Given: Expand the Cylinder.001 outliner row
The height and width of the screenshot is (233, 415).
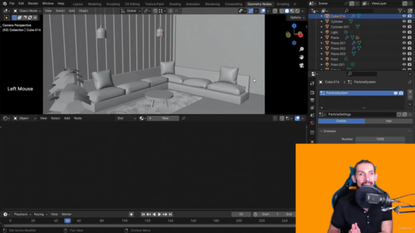Looking at the screenshot, I should point(322,27).
